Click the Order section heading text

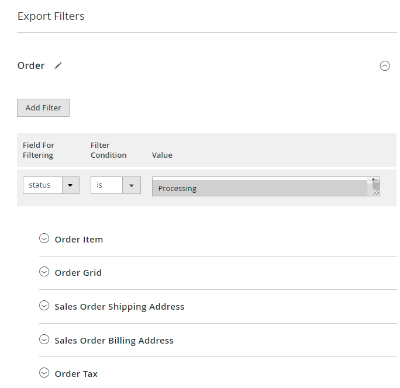[x=31, y=65]
